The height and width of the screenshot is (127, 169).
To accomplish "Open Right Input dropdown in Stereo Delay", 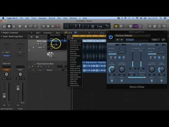I will 160,45.
